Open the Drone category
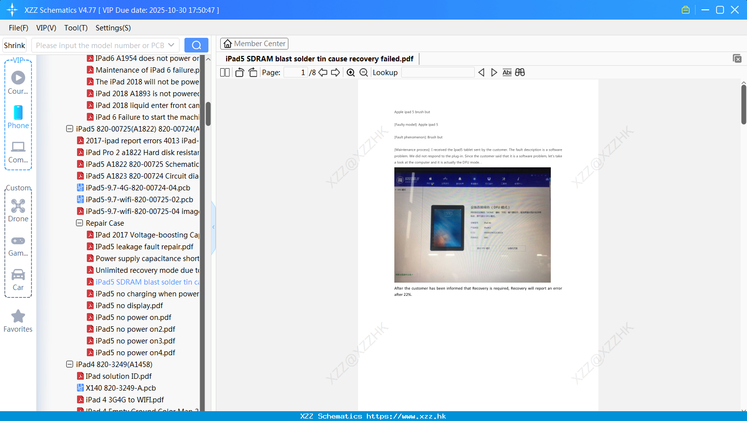The image size is (747, 421). click(18, 211)
